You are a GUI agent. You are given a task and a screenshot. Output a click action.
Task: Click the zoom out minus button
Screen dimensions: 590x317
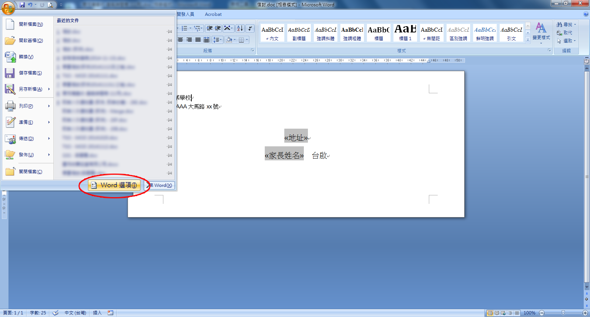click(x=542, y=313)
